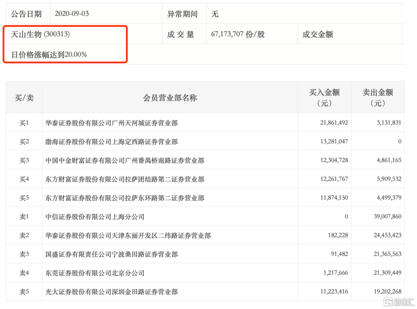Click 东方财富证券股份有限公司拉萨团结路第二证券营业部

125,179
